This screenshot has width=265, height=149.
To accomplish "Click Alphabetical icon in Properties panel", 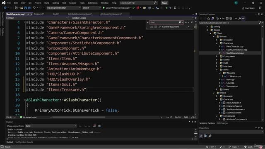I will (x=205, y=136).
